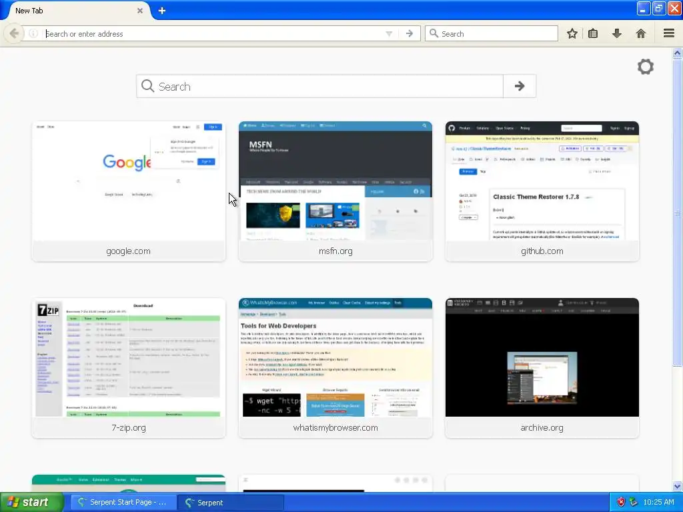Click the 7-zip.org tile label
The width and height of the screenshot is (683, 512).
pos(129,427)
